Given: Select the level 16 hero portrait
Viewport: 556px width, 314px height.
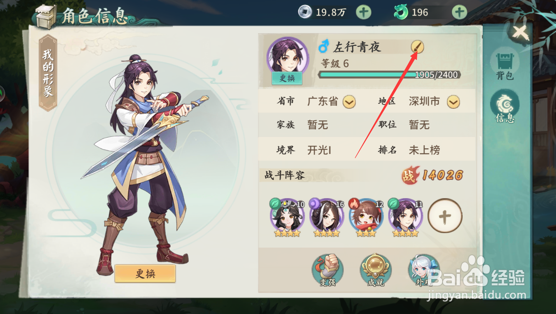Looking at the screenshot, I should [x=327, y=217].
